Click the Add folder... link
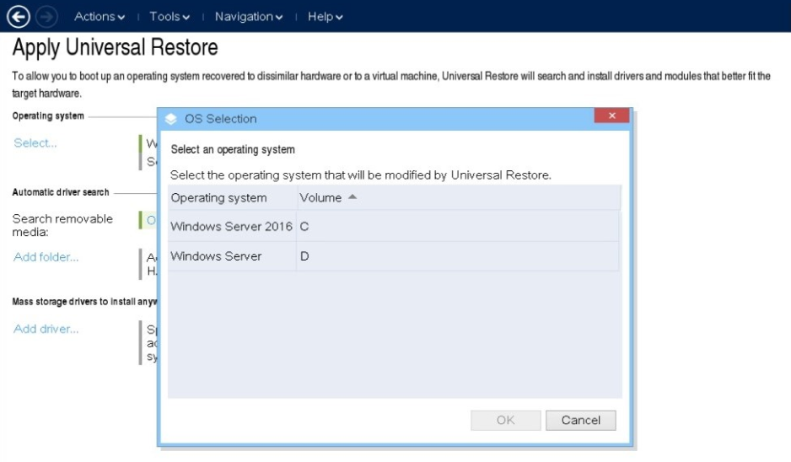Image resolution: width=791 pixels, height=462 pixels. click(46, 257)
